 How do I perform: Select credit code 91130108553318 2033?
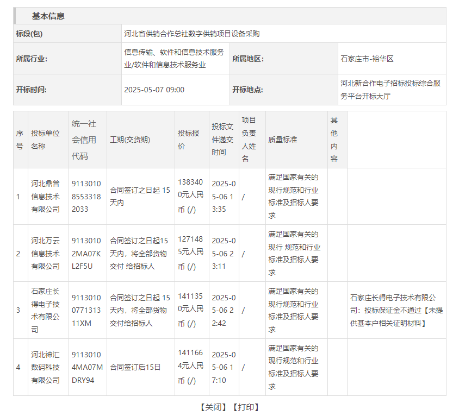pos(86,197)
